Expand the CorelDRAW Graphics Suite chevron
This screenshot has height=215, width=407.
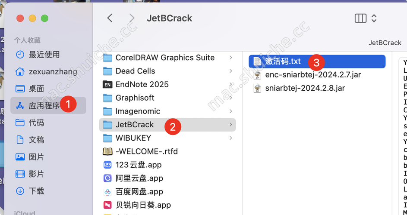(x=231, y=58)
